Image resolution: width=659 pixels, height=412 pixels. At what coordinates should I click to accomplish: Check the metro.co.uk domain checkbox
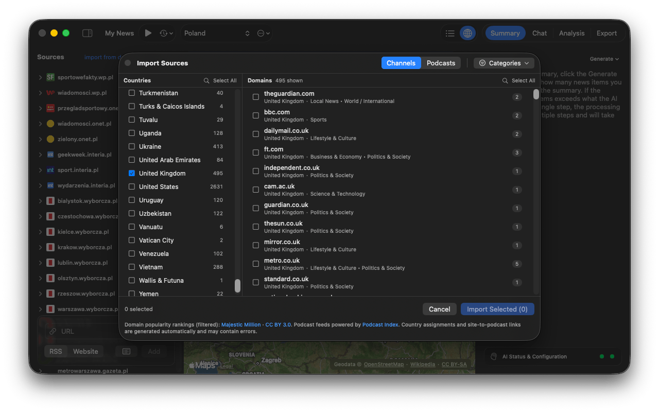click(x=256, y=264)
